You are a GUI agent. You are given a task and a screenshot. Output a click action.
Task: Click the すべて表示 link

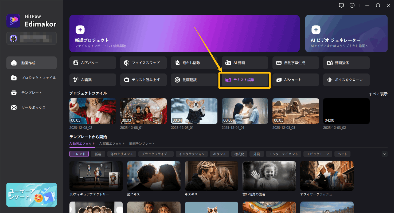[378, 94]
